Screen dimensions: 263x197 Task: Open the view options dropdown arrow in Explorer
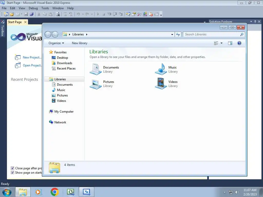click(221, 43)
